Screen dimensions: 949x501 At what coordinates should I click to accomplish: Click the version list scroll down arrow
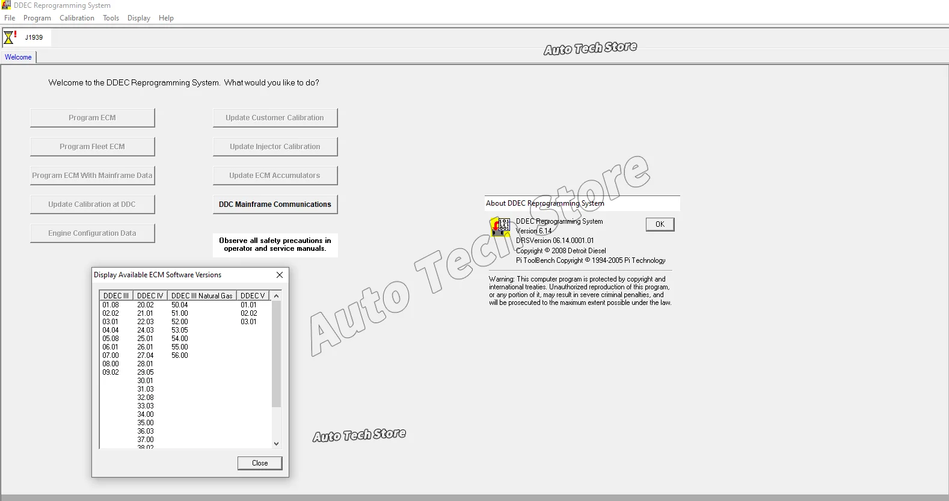(x=276, y=444)
